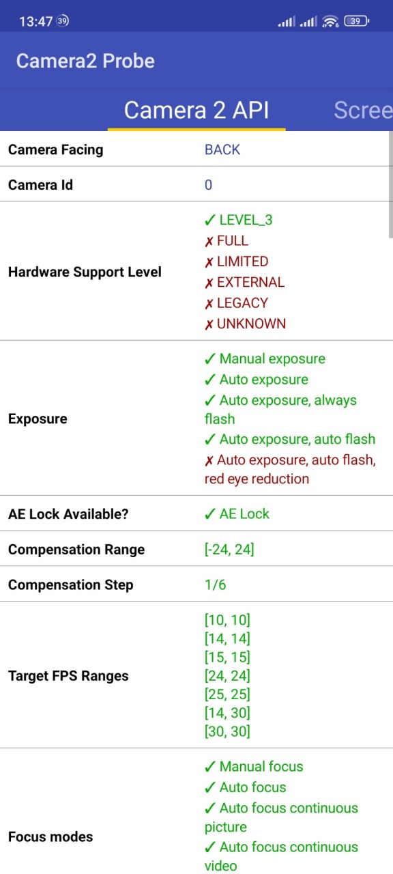This screenshot has width=393, height=874.
Task: Select the Camera Facing BACK value
Action: pos(222,150)
